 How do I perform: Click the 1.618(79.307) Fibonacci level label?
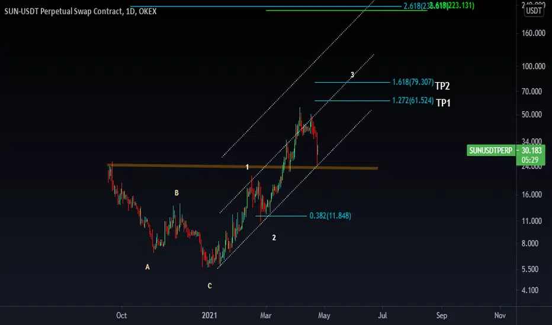pos(413,82)
